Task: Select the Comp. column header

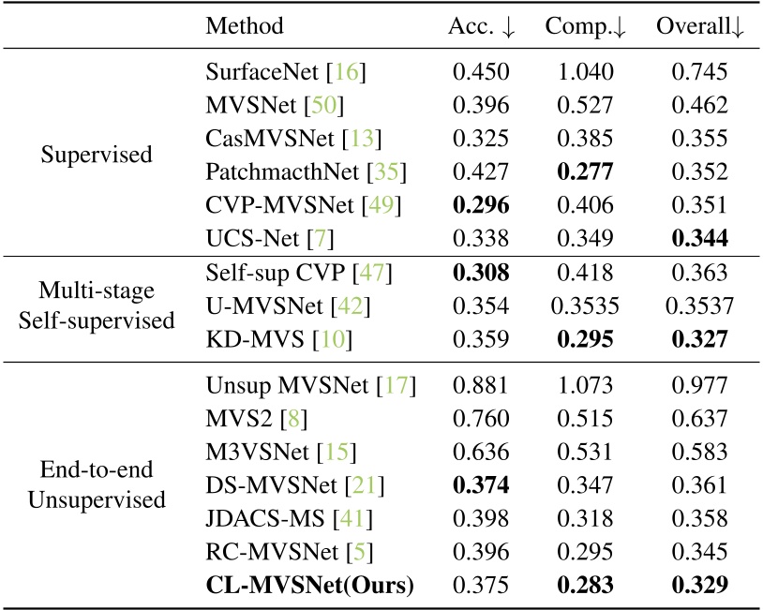Action: (x=585, y=26)
